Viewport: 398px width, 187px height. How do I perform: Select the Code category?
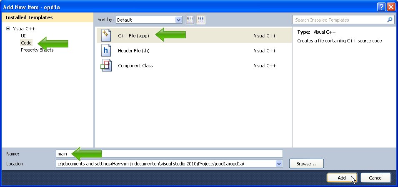pos(26,43)
